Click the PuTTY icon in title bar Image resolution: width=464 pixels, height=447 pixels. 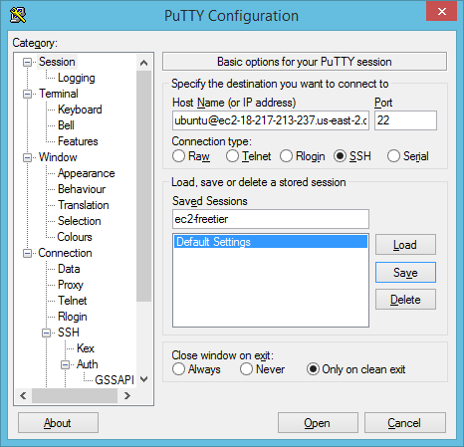(18, 15)
